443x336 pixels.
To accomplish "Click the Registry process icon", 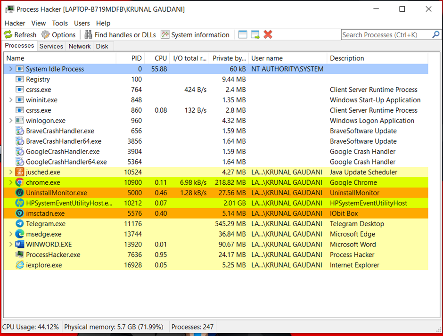I will (19, 79).
